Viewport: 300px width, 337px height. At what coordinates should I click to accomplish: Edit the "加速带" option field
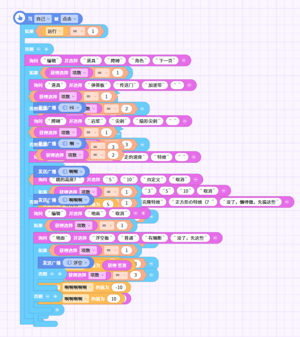(155, 85)
